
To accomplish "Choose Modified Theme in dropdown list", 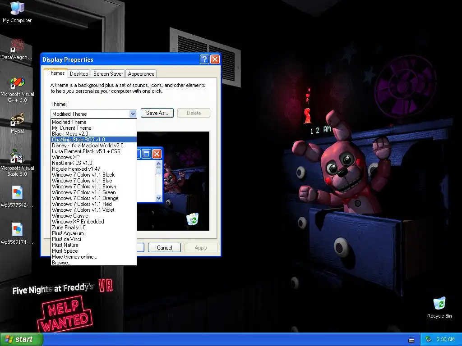I will [94, 122].
